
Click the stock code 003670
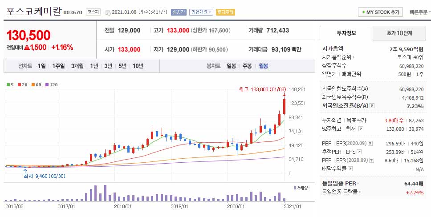click(x=73, y=12)
